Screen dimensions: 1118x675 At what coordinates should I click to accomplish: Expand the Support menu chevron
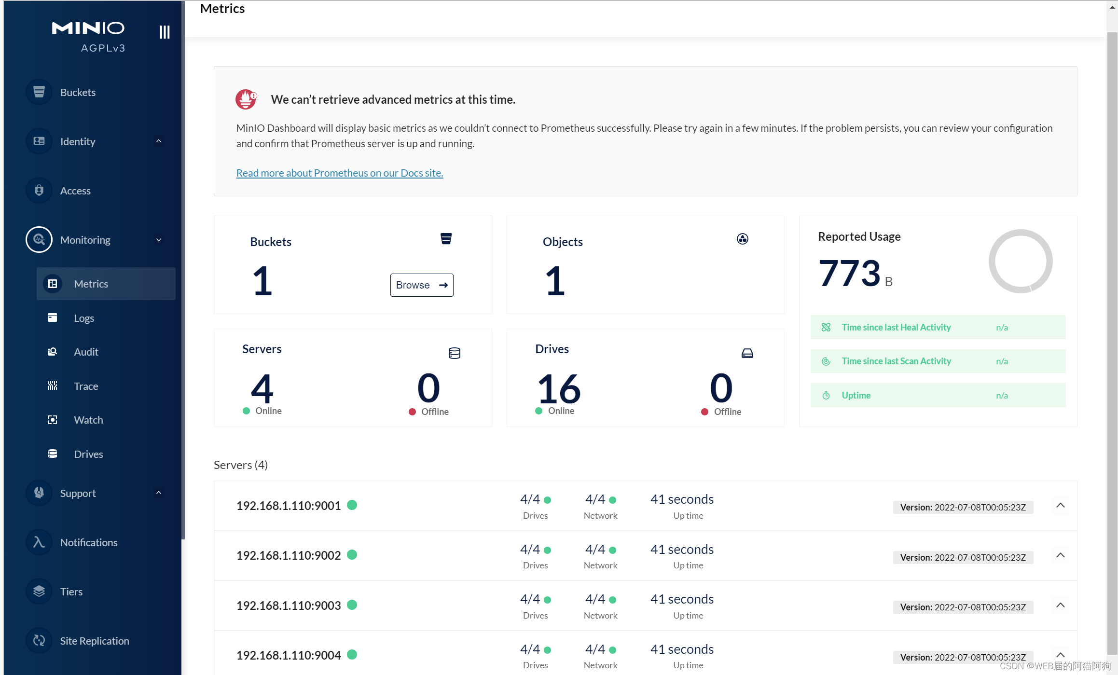click(159, 493)
